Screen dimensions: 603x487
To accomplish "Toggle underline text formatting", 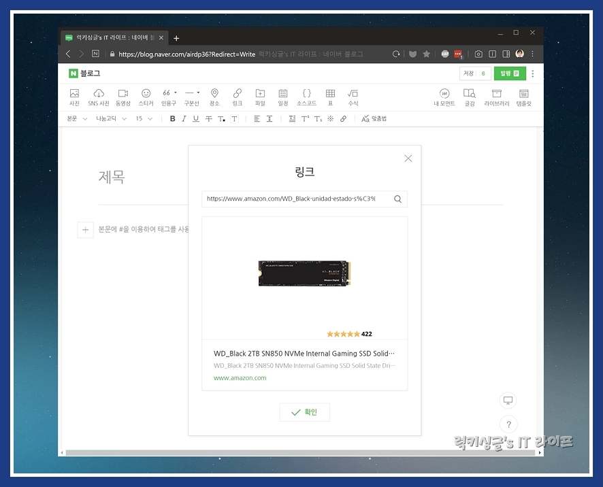I will 196,119.
